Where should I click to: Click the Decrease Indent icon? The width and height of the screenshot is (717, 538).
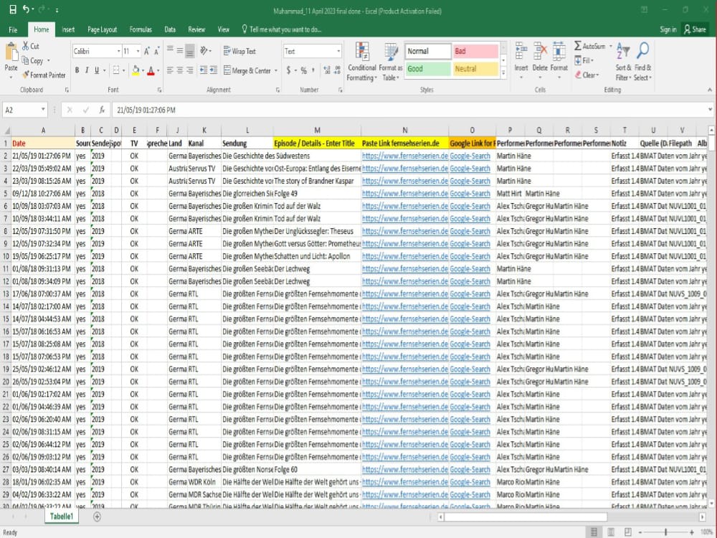pyautogui.click(x=204, y=70)
